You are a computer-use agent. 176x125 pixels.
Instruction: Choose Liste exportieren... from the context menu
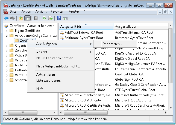(x=61, y=81)
